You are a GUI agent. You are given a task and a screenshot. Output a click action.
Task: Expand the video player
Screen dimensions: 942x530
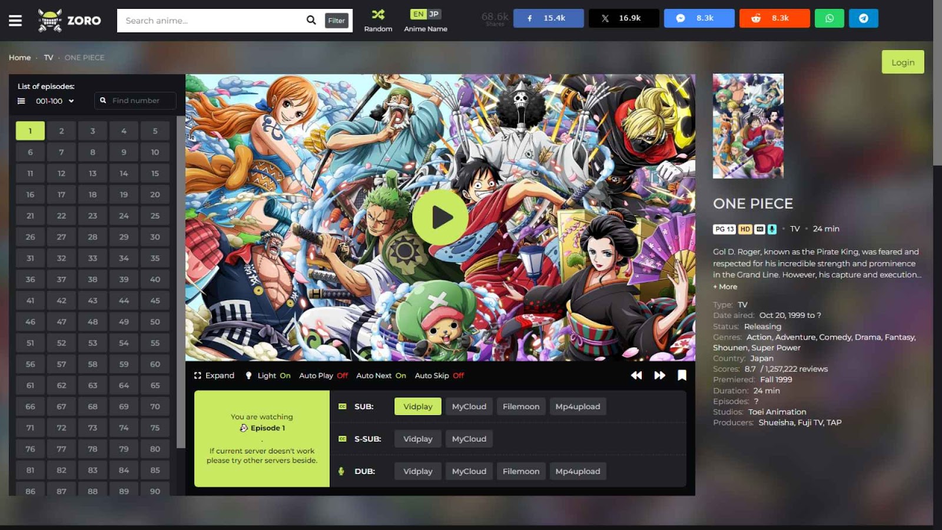click(214, 376)
